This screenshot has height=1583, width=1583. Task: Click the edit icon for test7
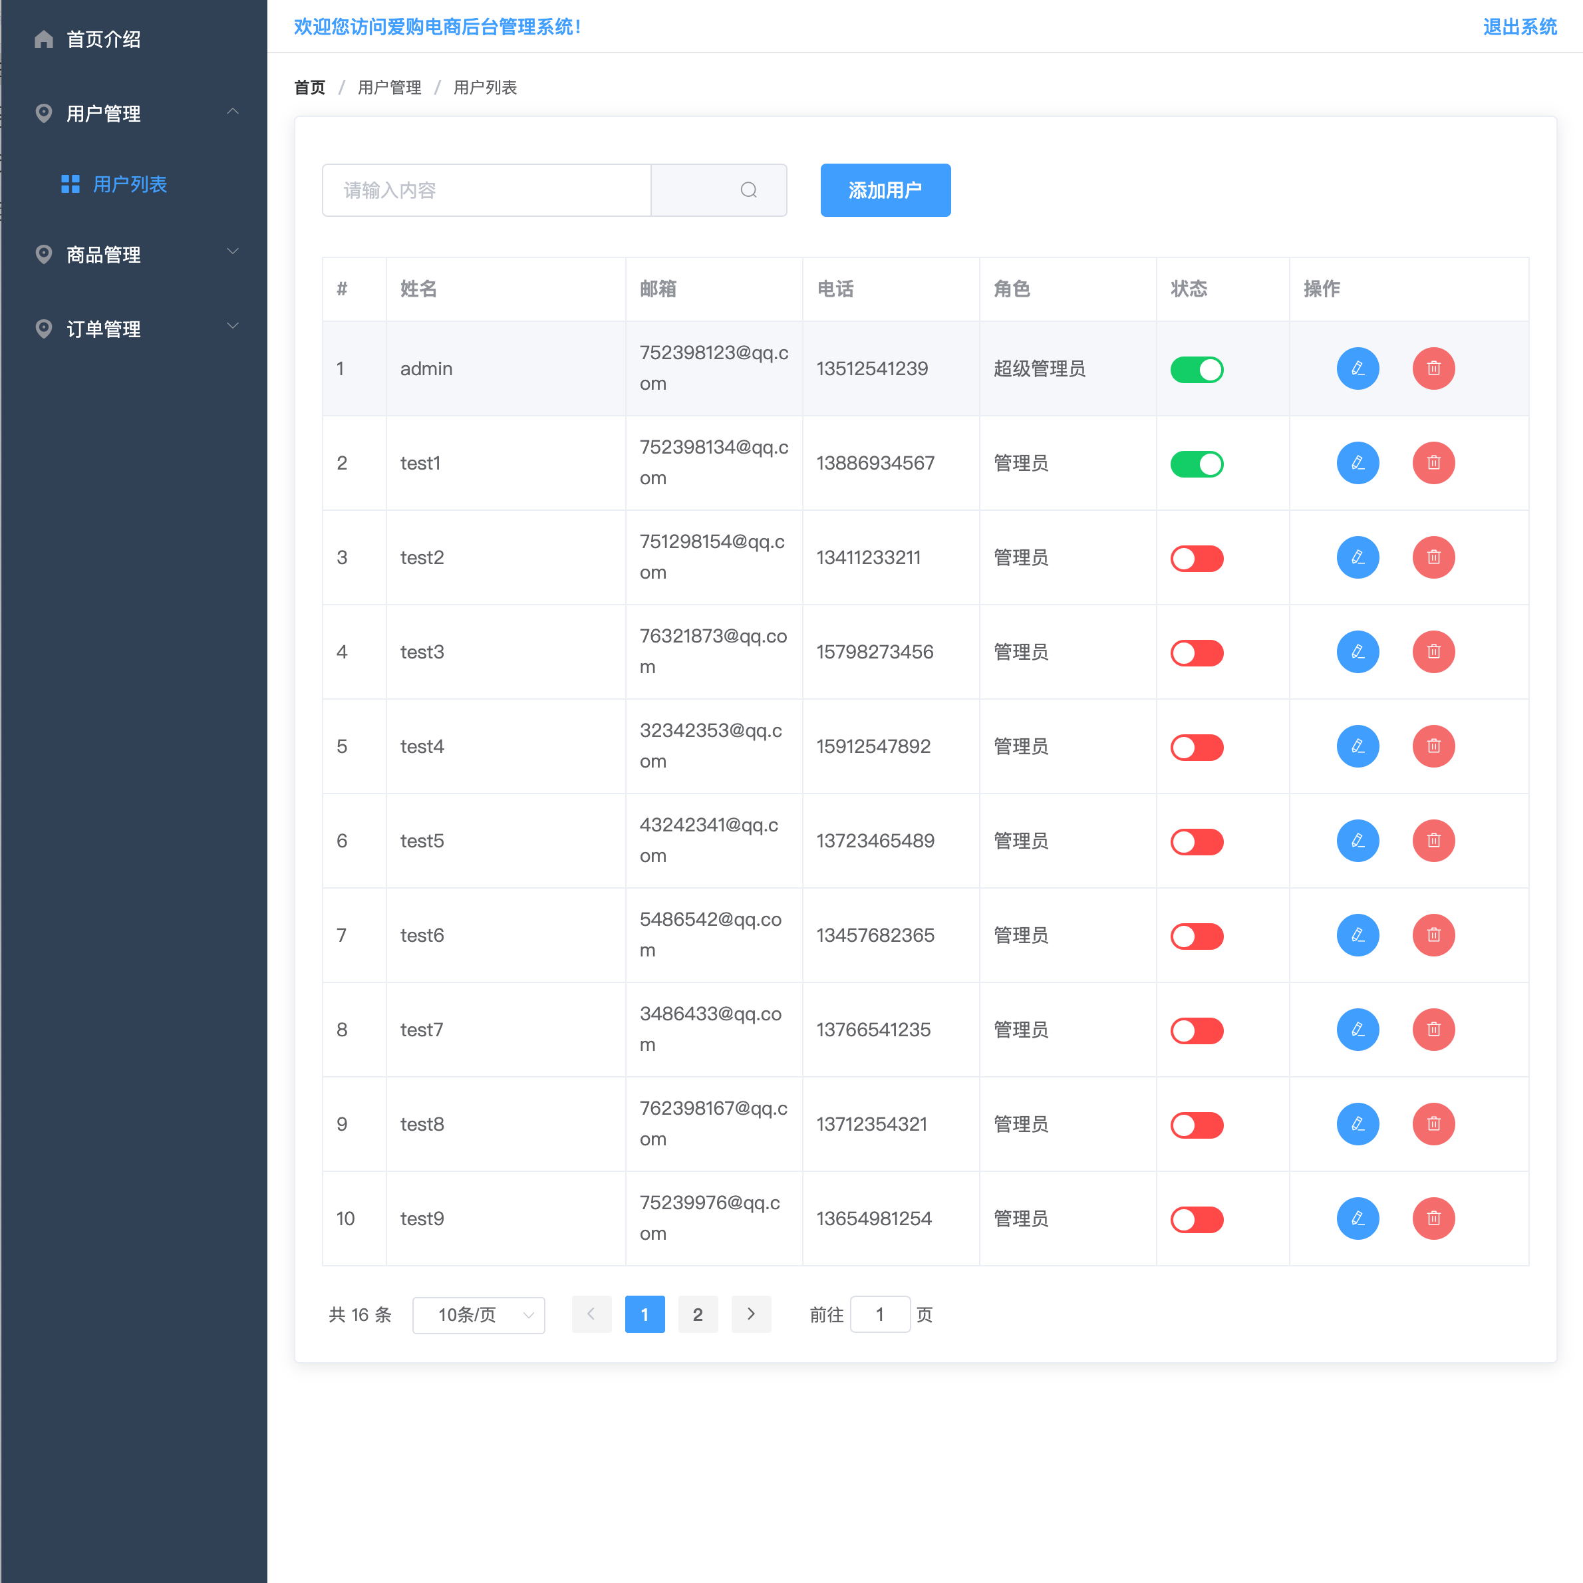click(1357, 1030)
